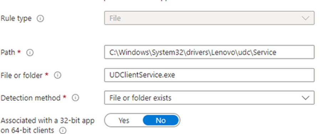Expand the Detection method dropdown
The image size is (322, 134).
tap(209, 98)
